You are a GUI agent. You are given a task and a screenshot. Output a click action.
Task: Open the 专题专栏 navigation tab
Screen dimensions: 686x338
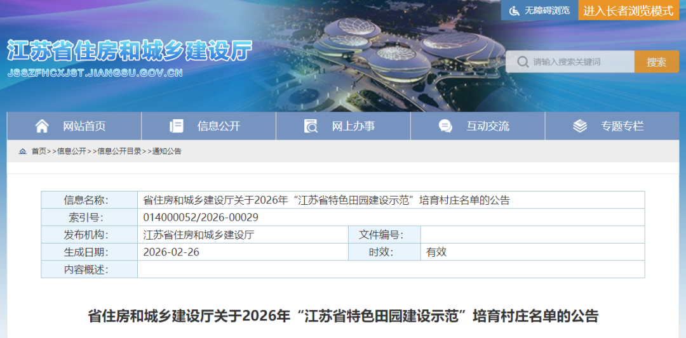click(622, 126)
